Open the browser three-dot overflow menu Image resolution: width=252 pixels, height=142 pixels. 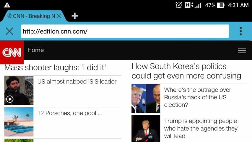240,31
